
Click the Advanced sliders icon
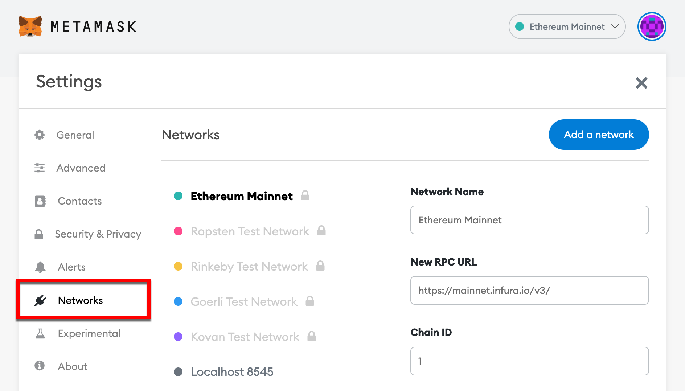[x=40, y=168]
